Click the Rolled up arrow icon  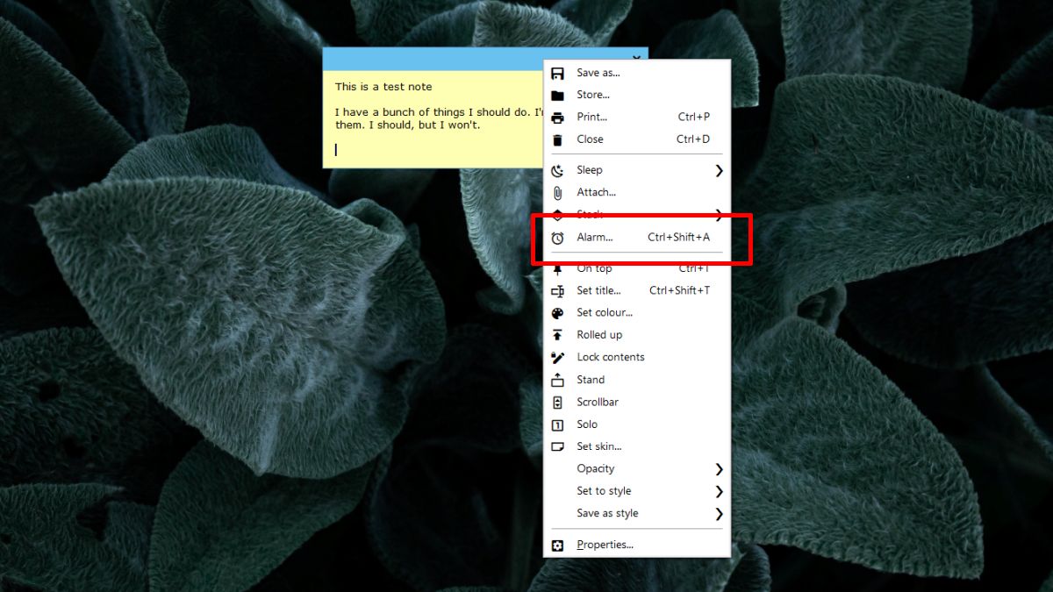(x=557, y=335)
